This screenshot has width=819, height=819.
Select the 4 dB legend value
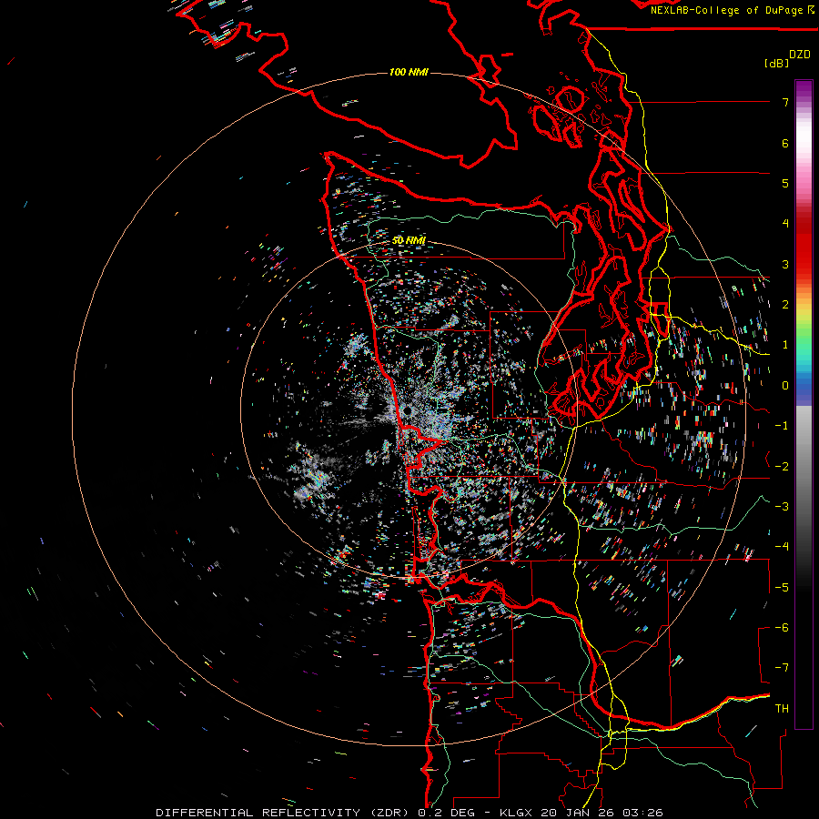point(785,224)
